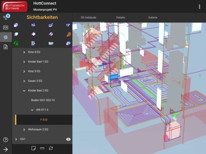Click the Sichtbarkeiten panel heading
Screen dimensions: 206x154
pos(42,17)
